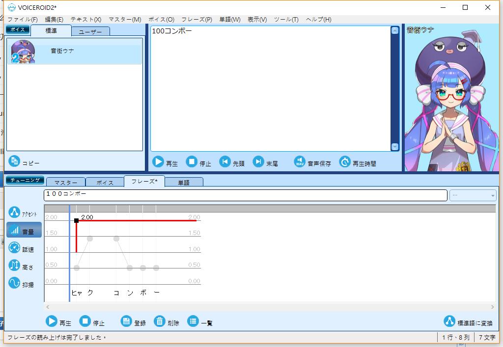The height and width of the screenshot is (347, 503).
Task: Open the マスター tuning tab
Action: 66,182
